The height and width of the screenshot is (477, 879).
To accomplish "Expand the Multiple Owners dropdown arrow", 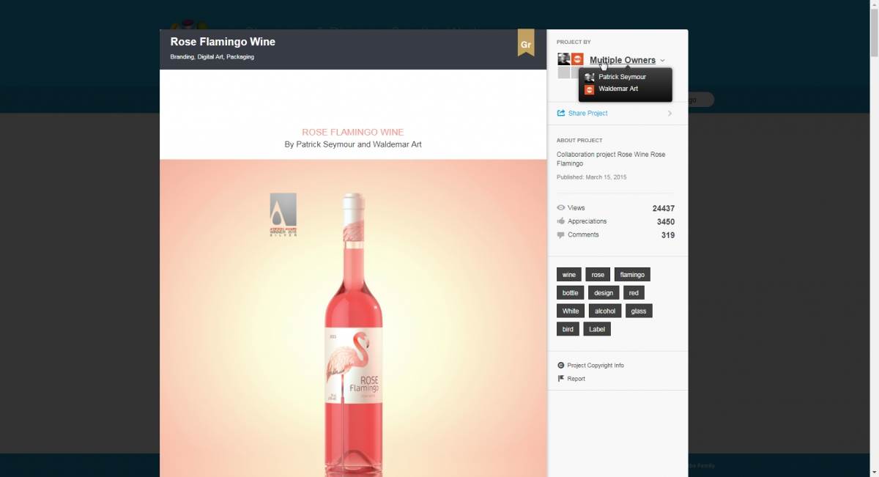I will coord(662,61).
